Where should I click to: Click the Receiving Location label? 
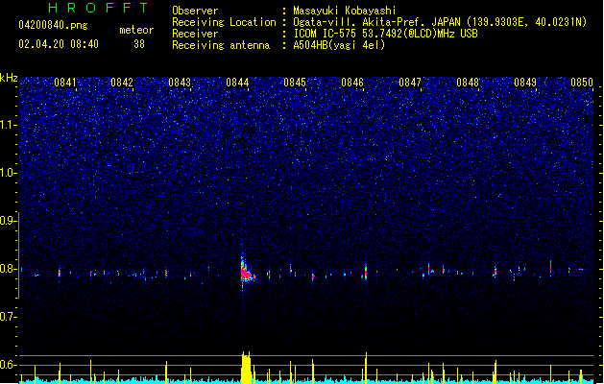click(x=224, y=22)
